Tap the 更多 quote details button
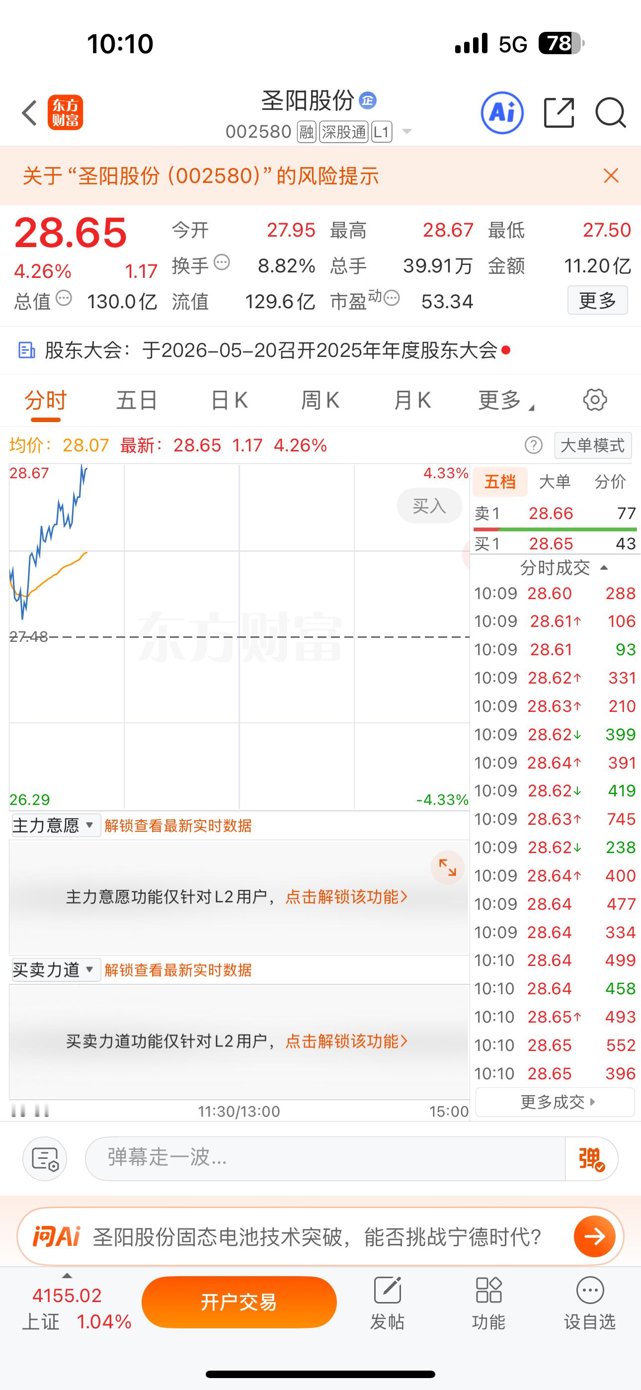 coord(597,300)
